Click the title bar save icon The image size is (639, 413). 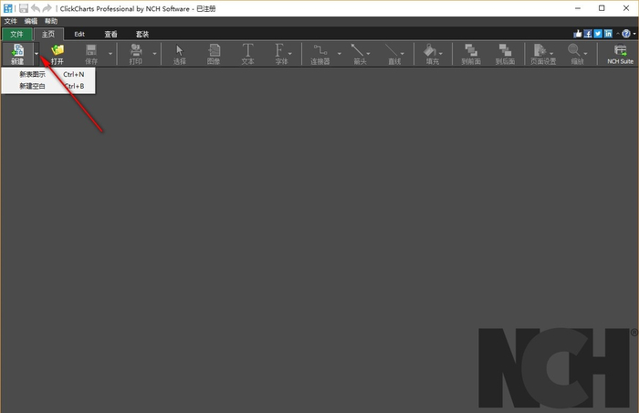click(x=24, y=8)
